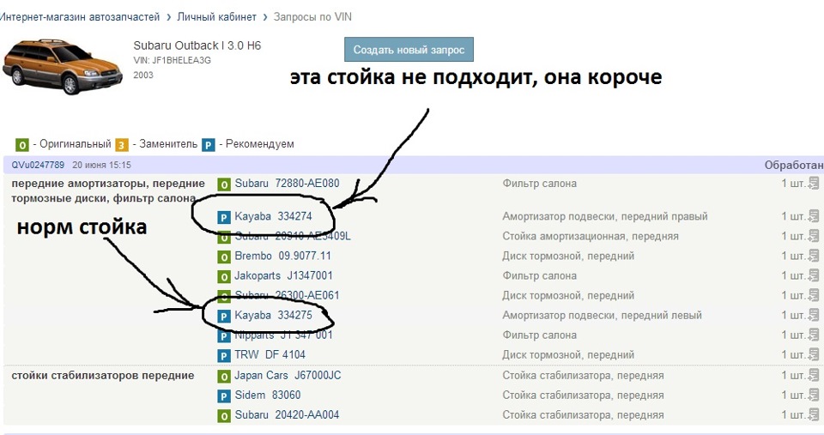
Task: Click the green Оригинальный legend badge
Action: pyautogui.click(x=22, y=144)
